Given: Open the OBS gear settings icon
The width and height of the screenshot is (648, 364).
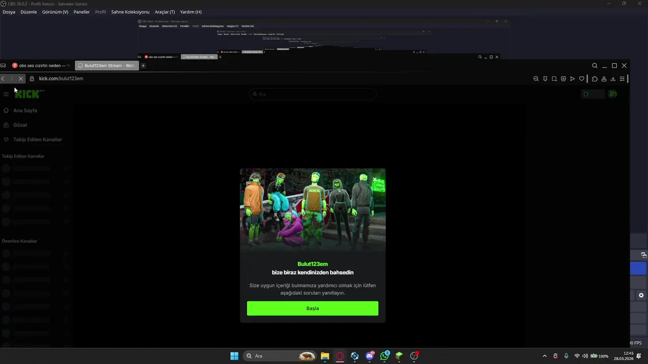Looking at the screenshot, I should pos(641,295).
